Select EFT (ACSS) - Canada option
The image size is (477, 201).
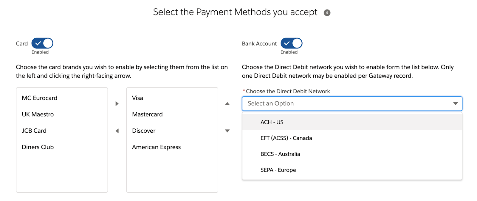pyautogui.click(x=286, y=138)
